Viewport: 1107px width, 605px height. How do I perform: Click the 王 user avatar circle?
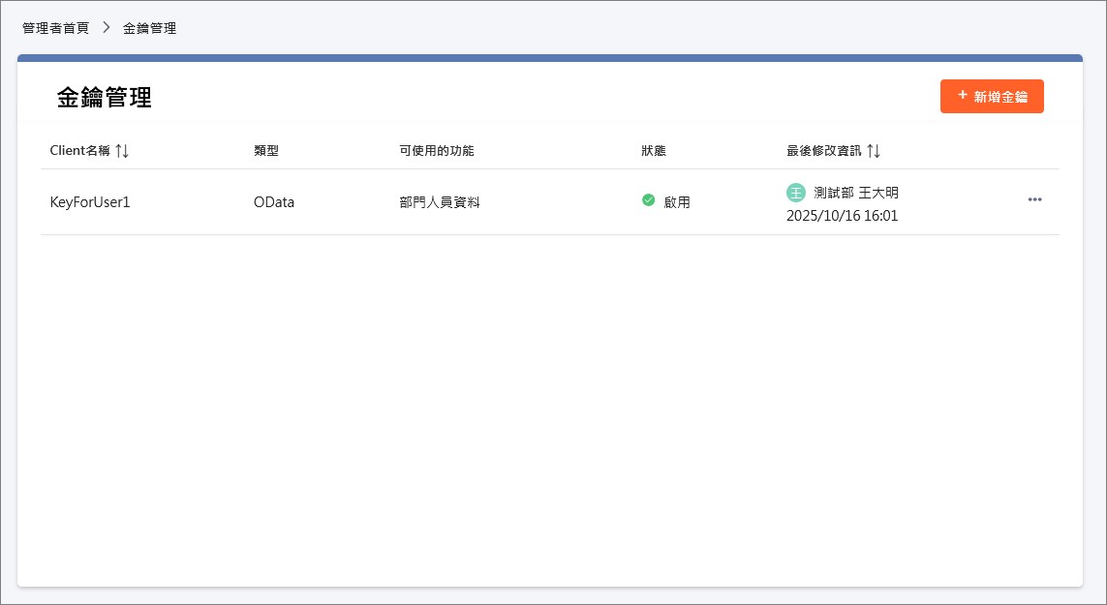pos(796,193)
